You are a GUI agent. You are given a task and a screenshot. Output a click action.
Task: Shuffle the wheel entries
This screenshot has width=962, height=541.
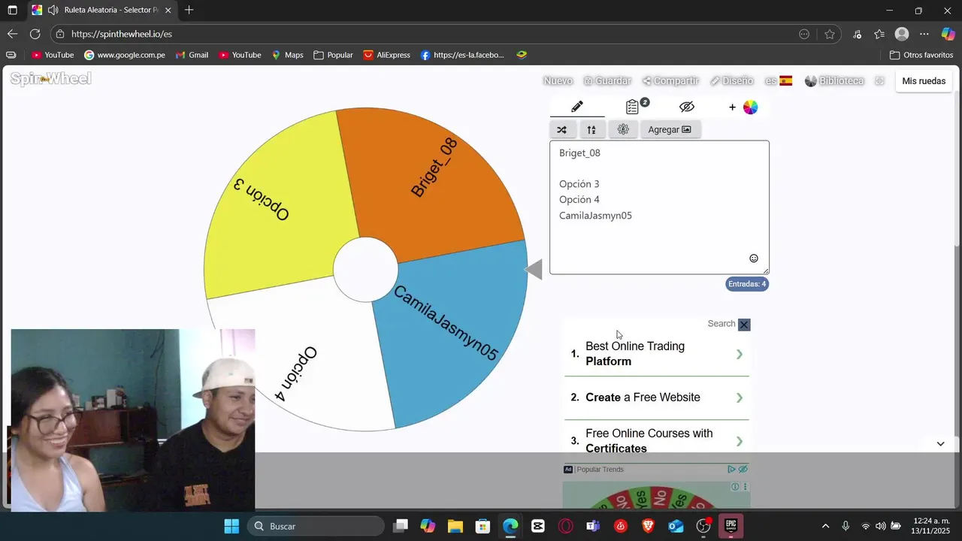coord(561,129)
